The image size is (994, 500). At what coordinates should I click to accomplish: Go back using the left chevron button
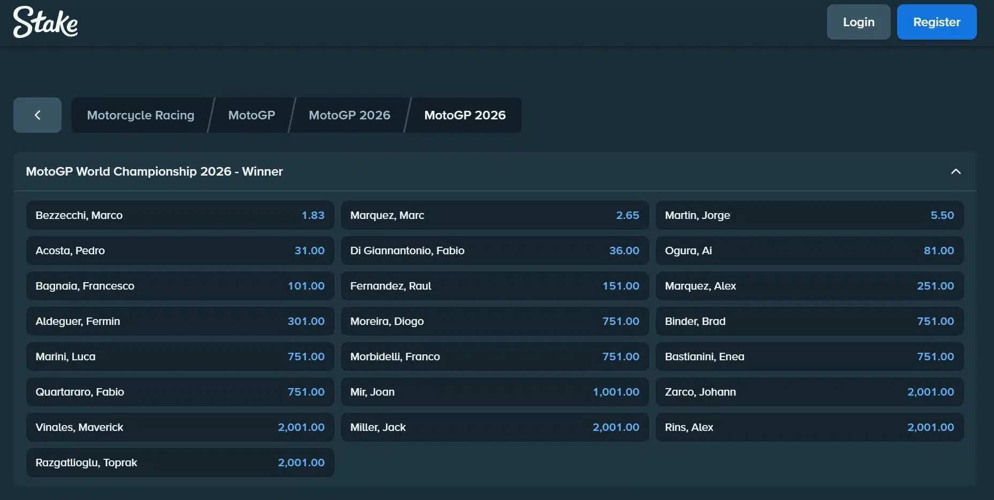[37, 115]
